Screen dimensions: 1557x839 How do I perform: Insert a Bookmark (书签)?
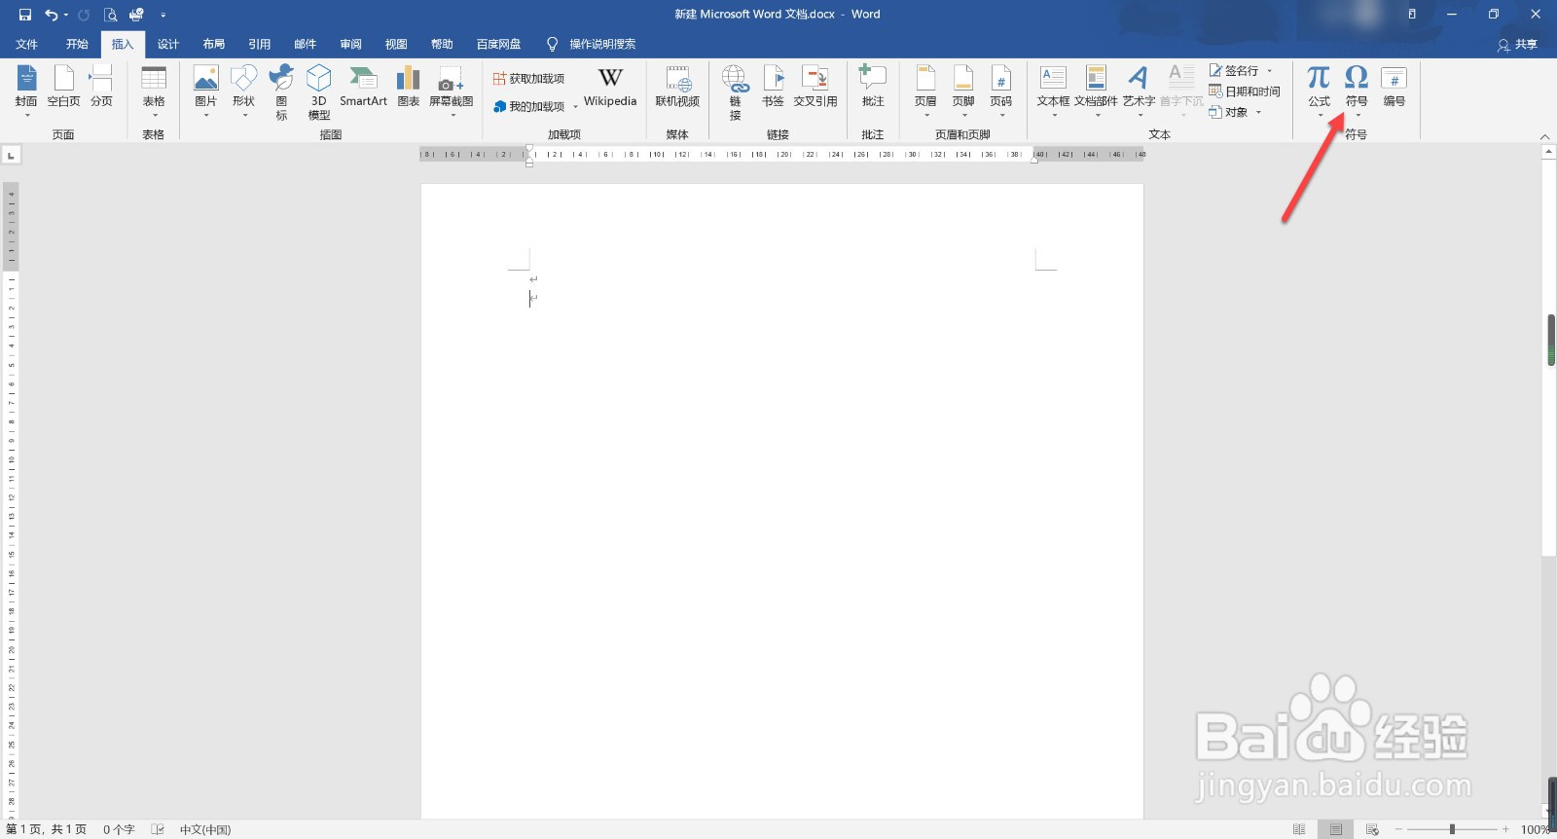click(773, 86)
